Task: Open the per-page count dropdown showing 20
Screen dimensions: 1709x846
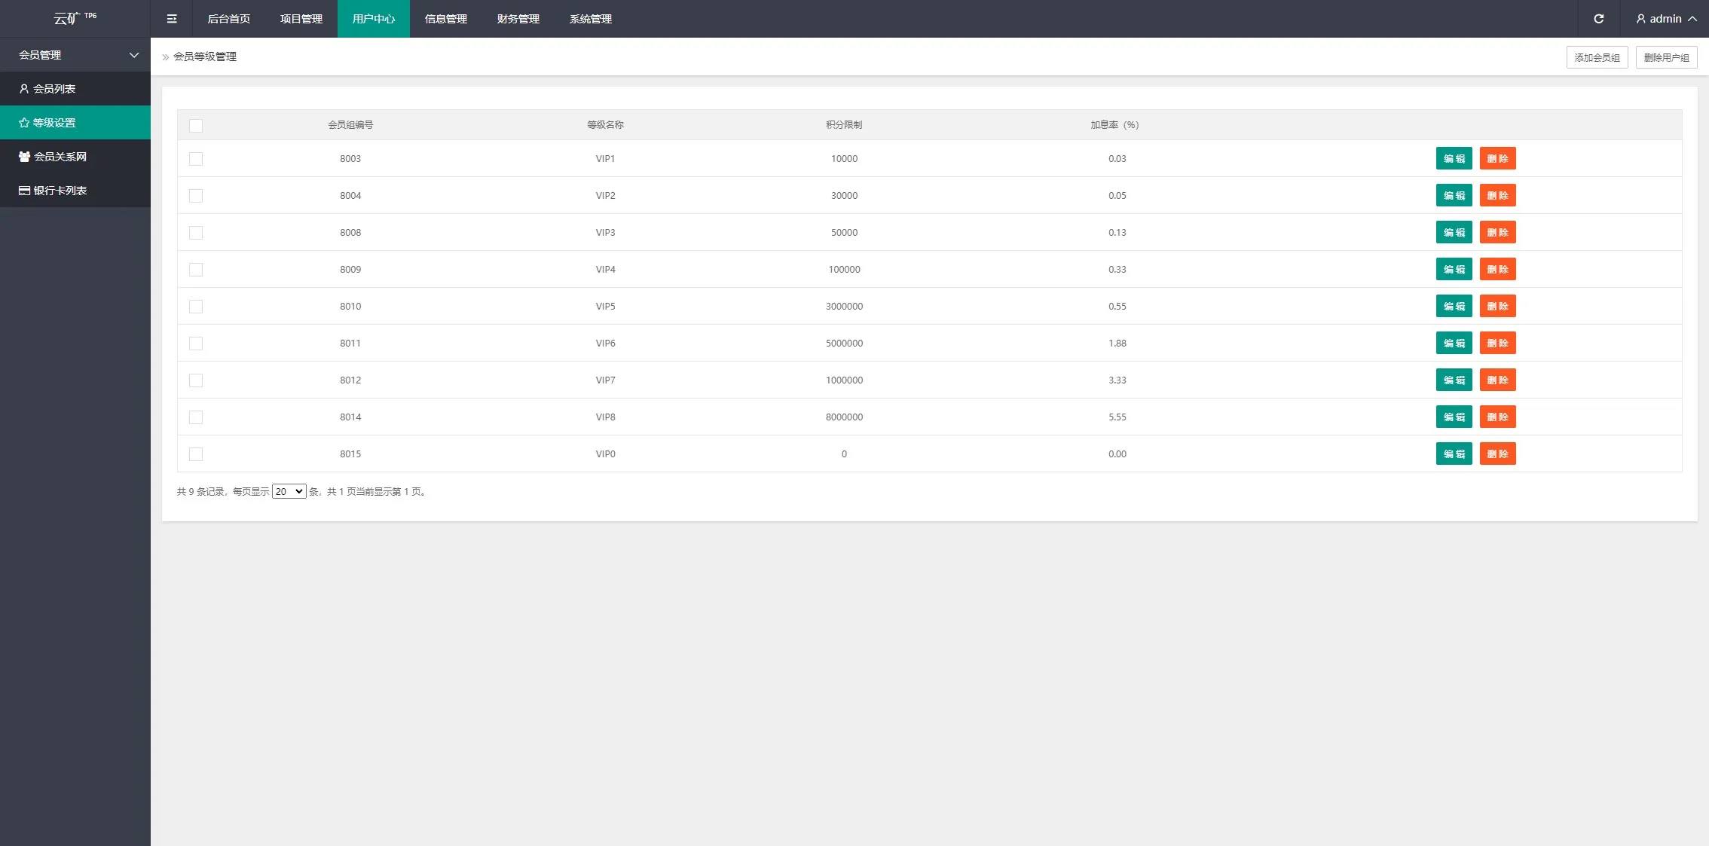Action: (289, 491)
